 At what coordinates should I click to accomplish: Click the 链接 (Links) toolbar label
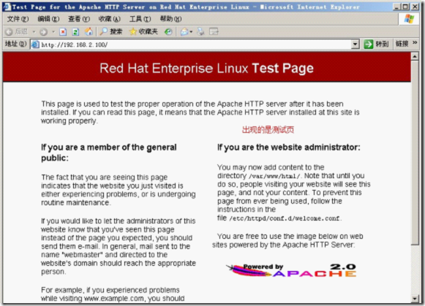(x=402, y=44)
